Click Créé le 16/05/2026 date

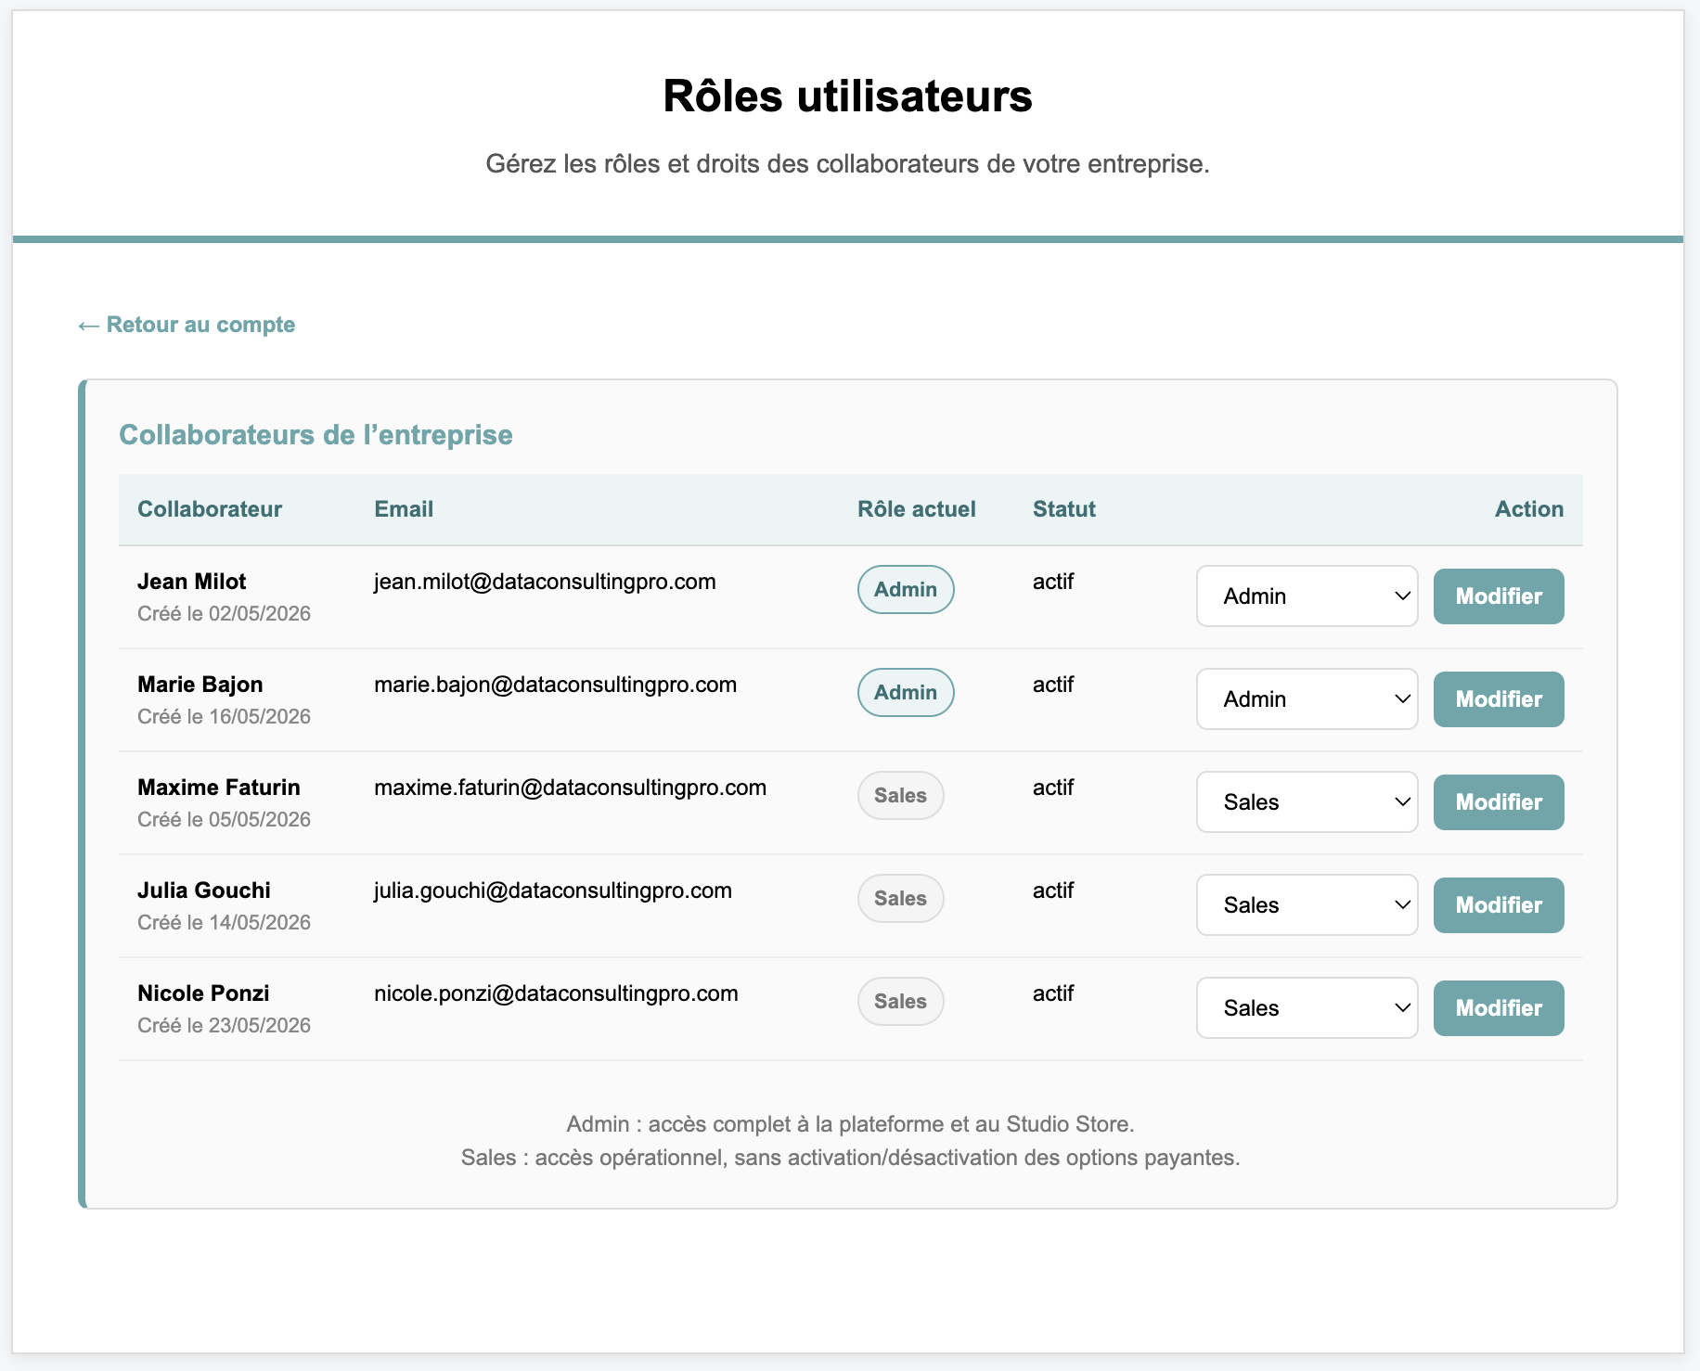click(x=224, y=717)
